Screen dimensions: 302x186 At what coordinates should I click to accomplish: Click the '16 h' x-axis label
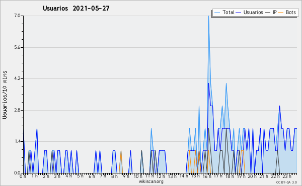click(x=207, y=176)
